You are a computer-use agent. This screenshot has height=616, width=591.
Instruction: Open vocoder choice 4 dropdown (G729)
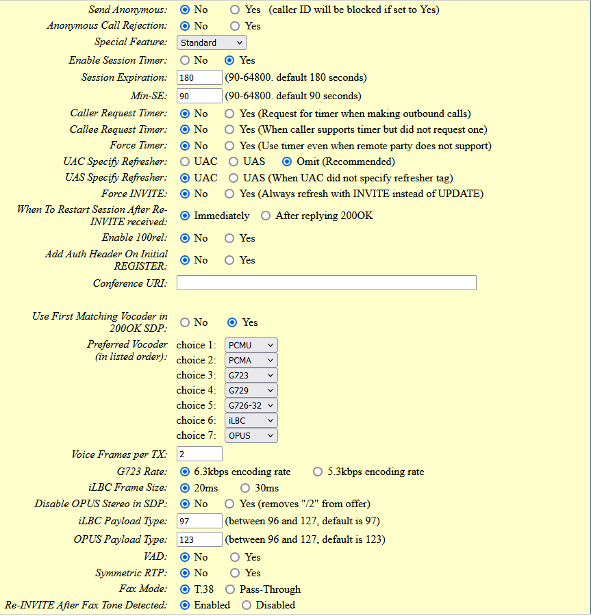pos(251,390)
